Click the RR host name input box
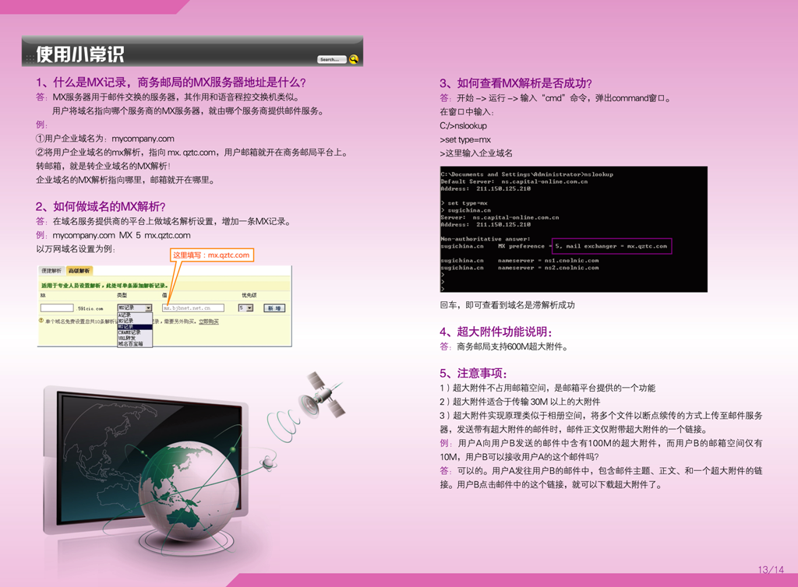 point(57,308)
